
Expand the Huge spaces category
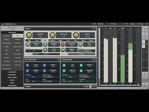click(12, 75)
